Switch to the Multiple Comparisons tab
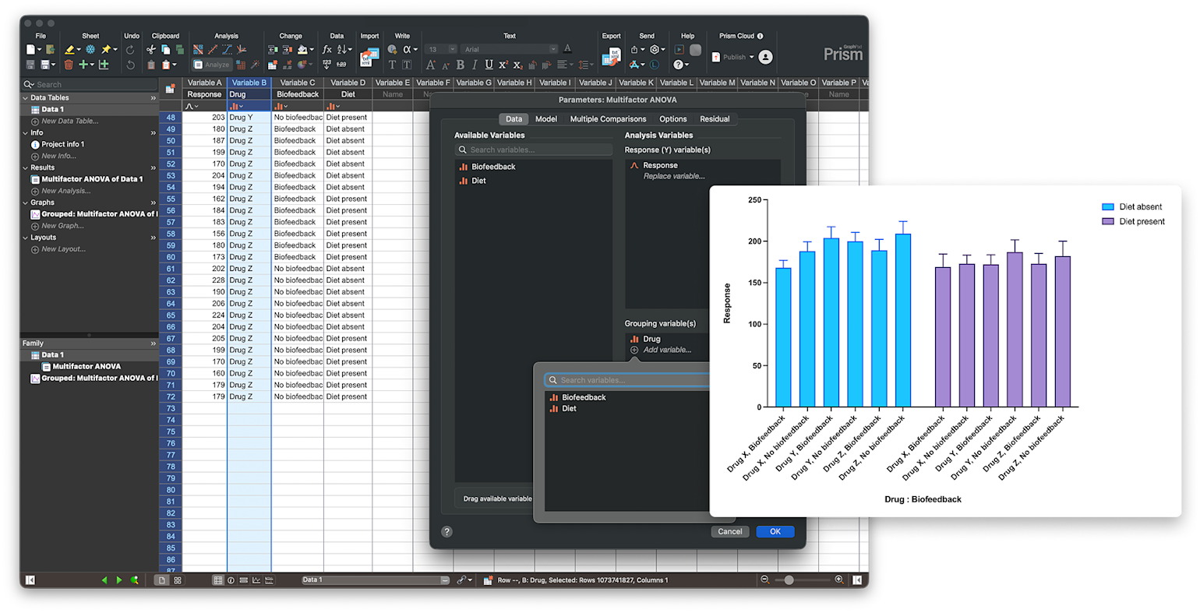 (608, 119)
